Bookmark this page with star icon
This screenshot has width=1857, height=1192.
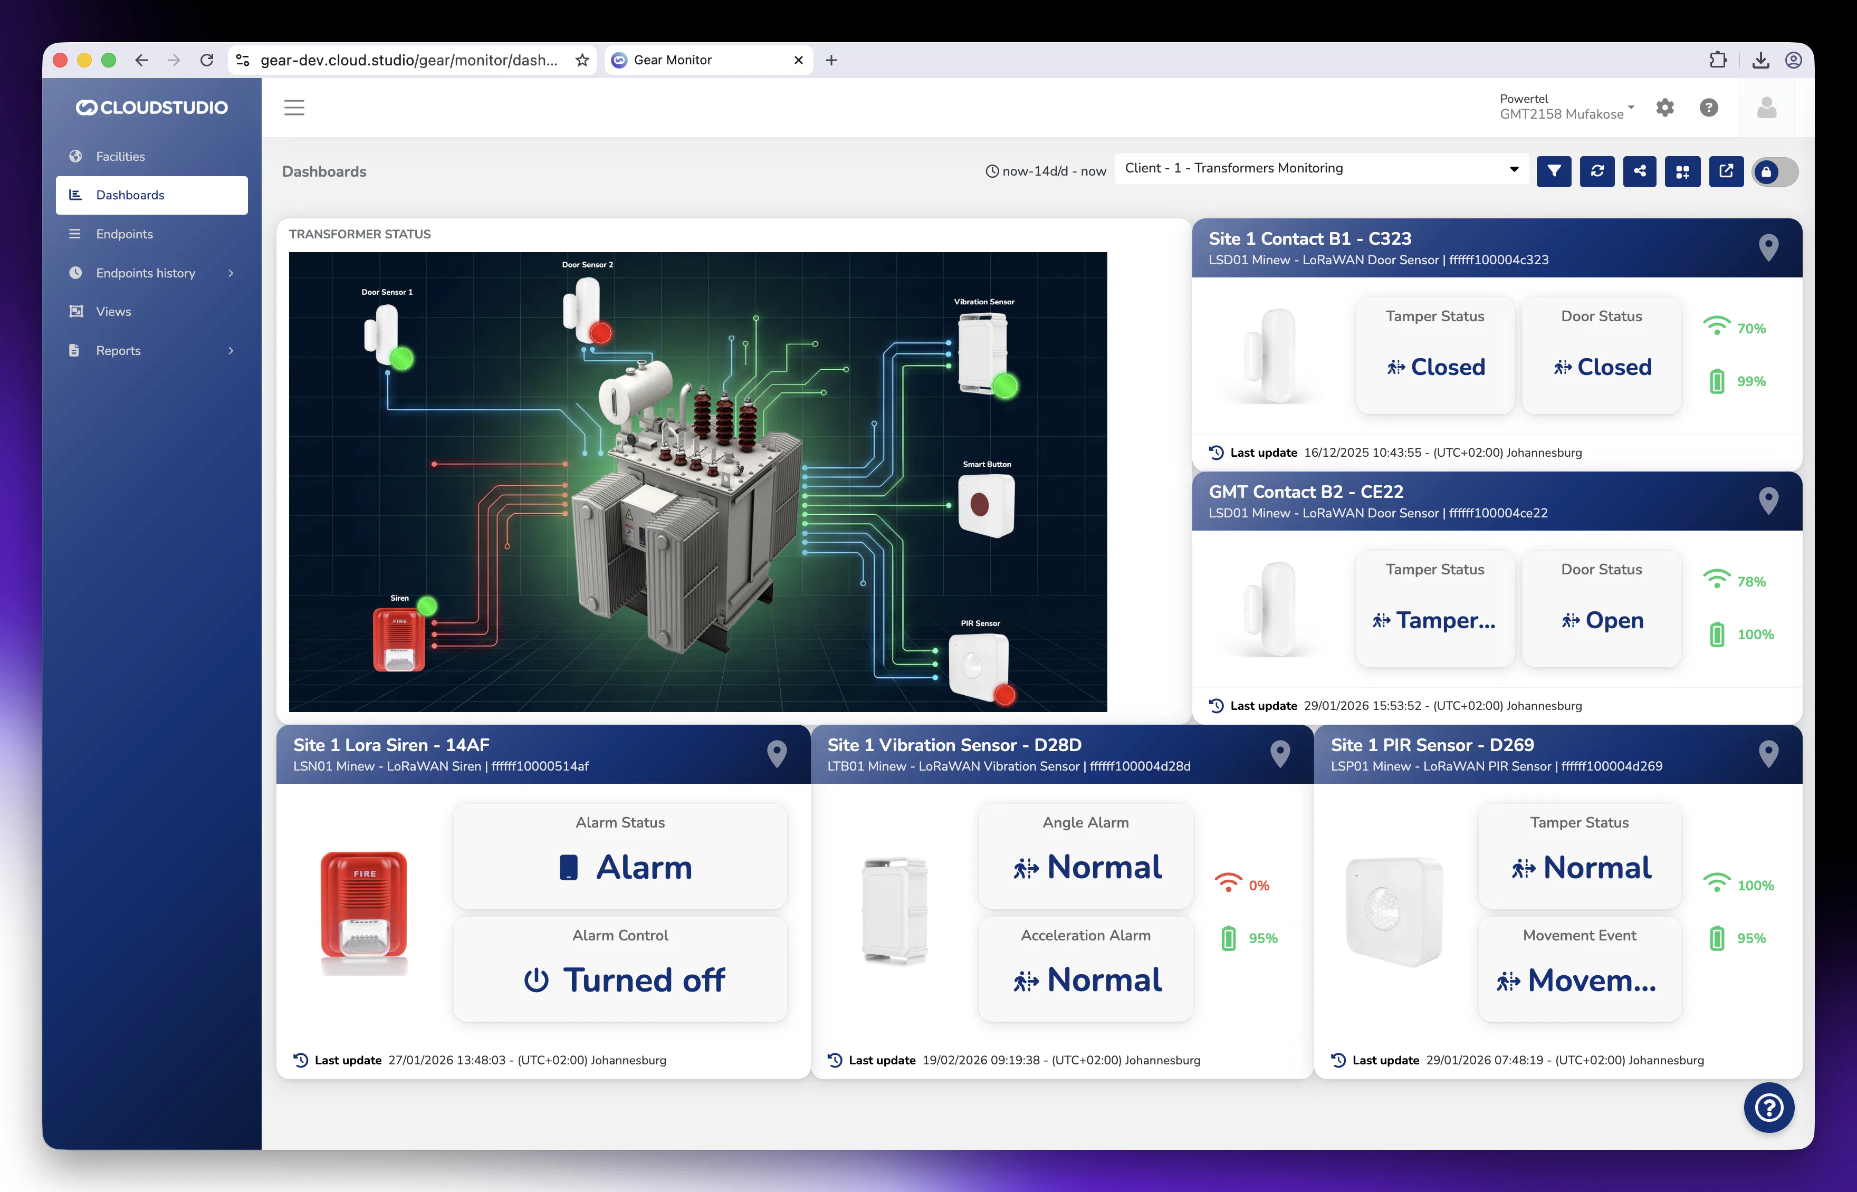pos(582,60)
